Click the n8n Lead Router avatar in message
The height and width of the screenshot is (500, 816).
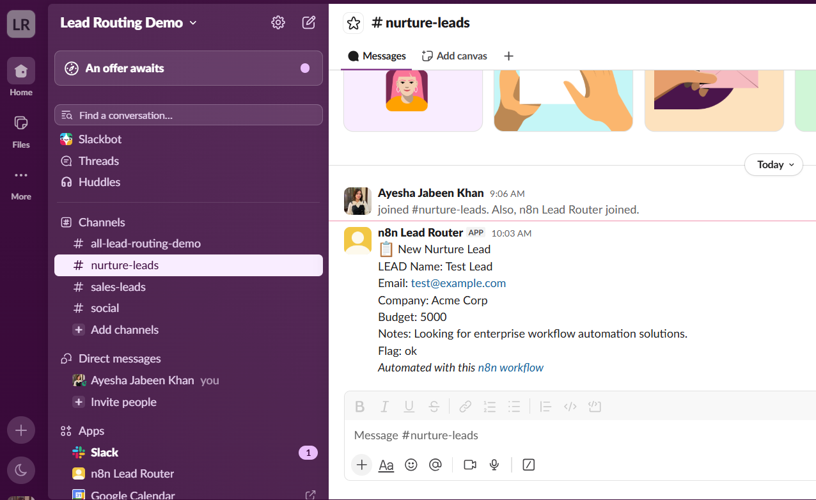(x=357, y=240)
